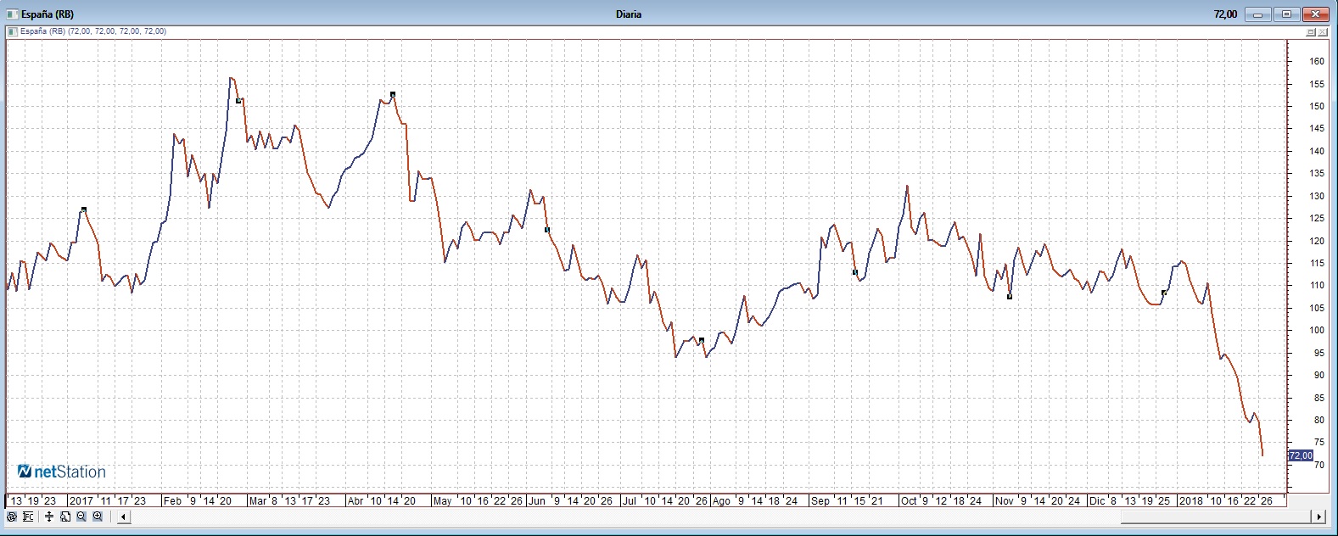The image size is (1338, 536).
Task: Close the inner chart pane
Action: [x=1323, y=31]
